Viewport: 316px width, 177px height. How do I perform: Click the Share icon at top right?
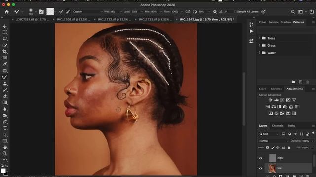tap(312, 12)
